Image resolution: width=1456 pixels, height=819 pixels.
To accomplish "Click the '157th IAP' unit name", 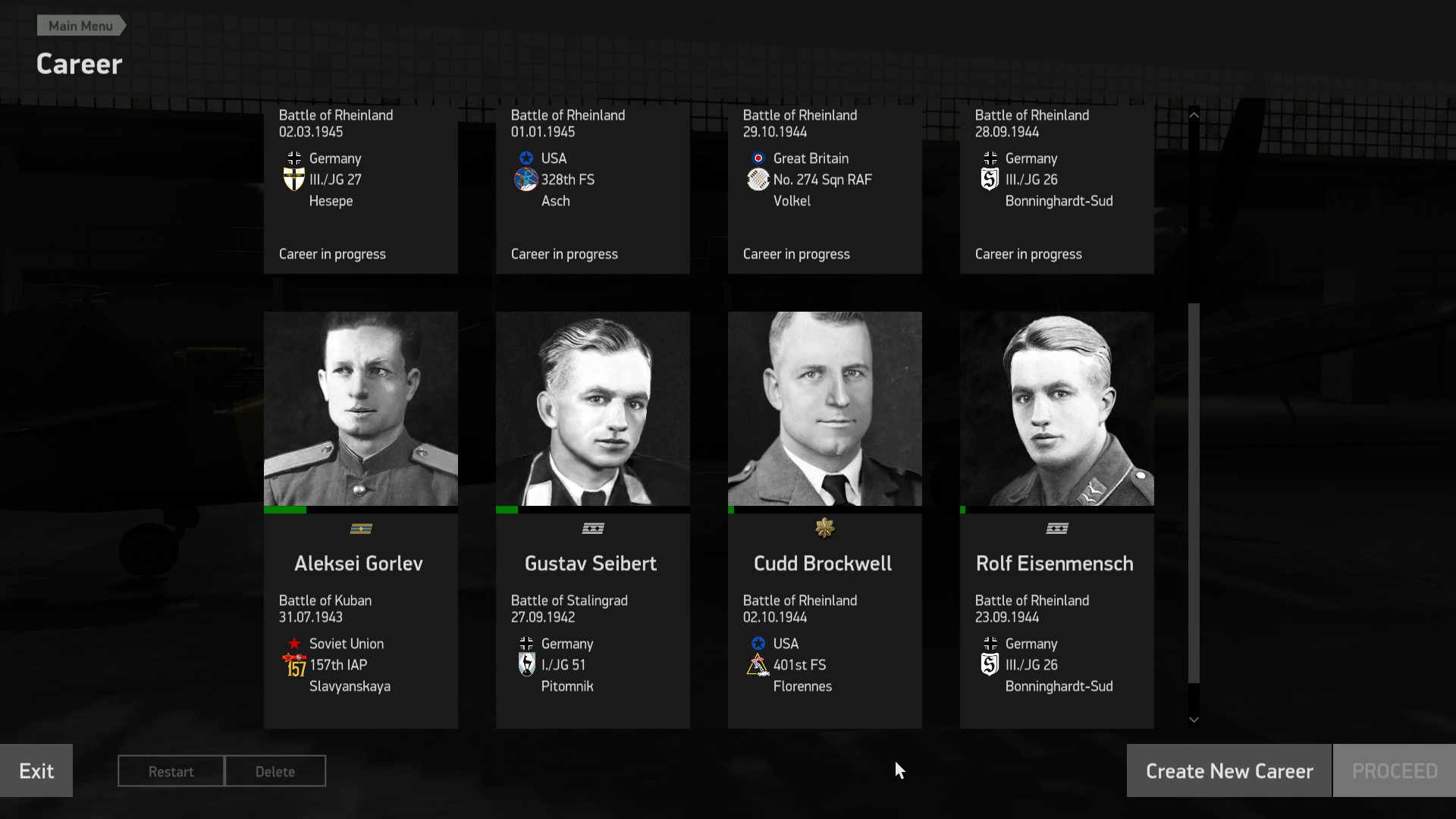I will click(x=338, y=665).
